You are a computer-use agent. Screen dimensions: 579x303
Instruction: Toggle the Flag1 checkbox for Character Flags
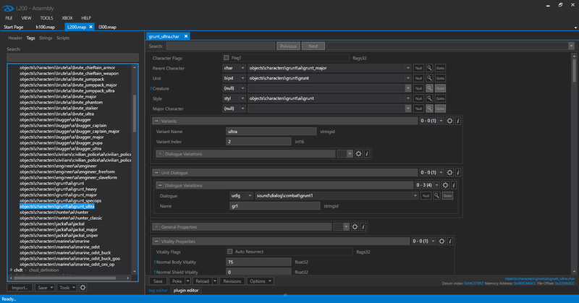(227, 57)
